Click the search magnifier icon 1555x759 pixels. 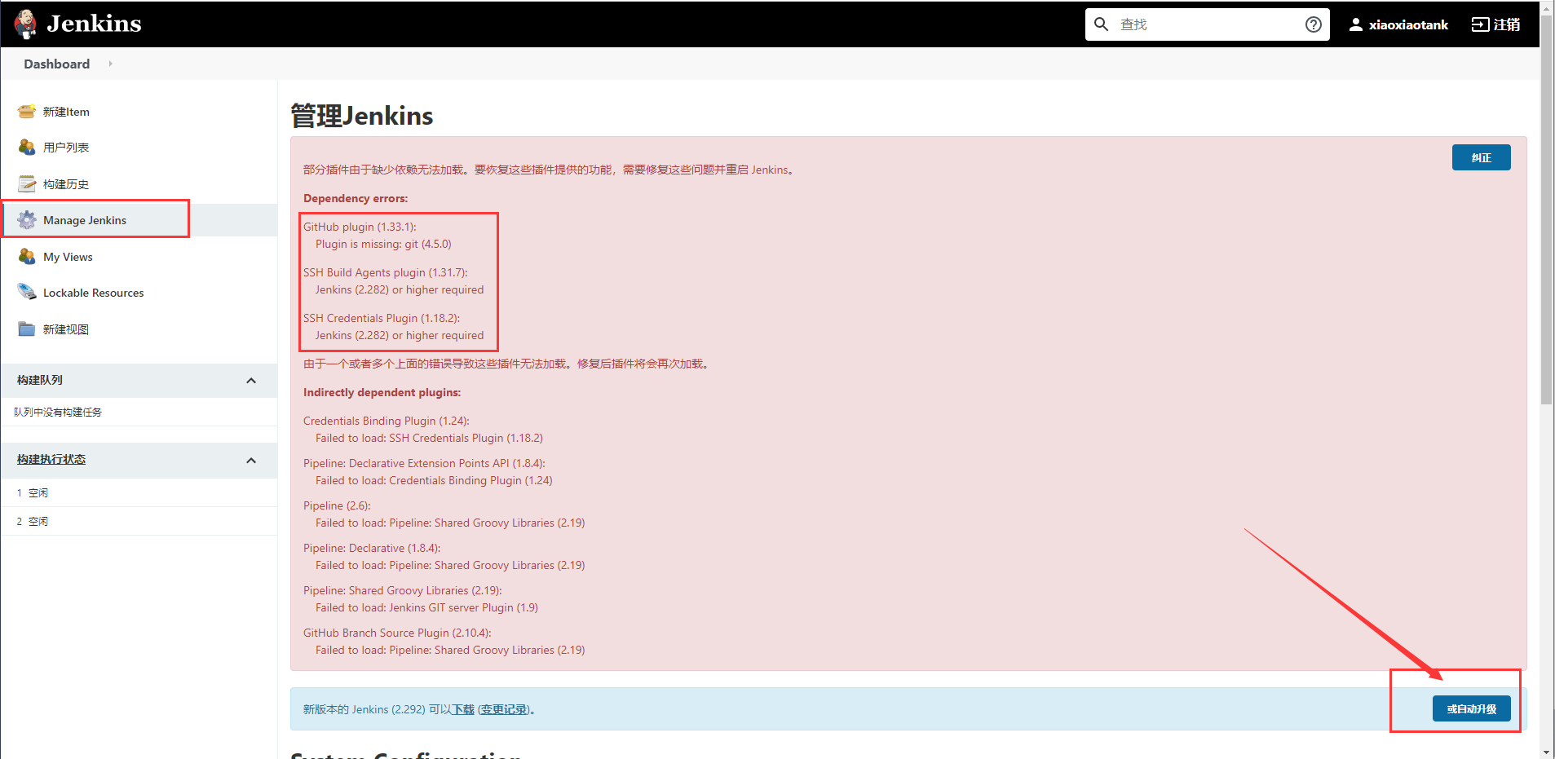pyautogui.click(x=1102, y=24)
